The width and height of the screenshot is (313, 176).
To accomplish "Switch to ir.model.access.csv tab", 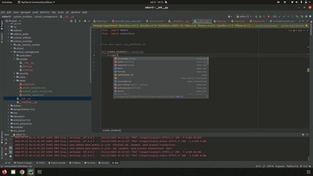I will point(283,21).
